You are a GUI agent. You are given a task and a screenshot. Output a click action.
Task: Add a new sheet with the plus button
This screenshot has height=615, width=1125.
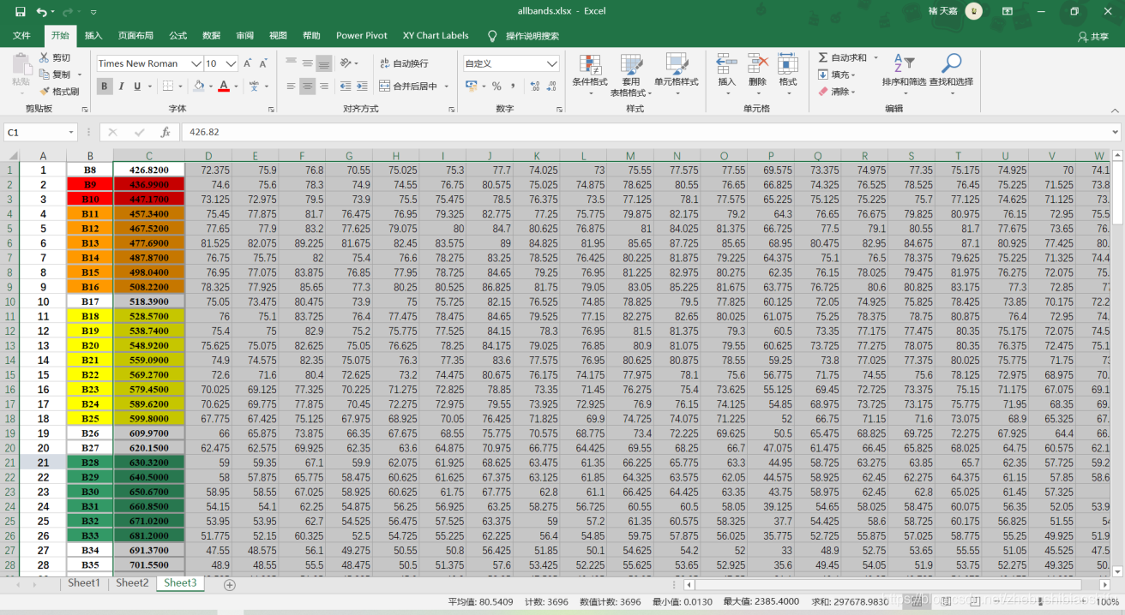229,585
